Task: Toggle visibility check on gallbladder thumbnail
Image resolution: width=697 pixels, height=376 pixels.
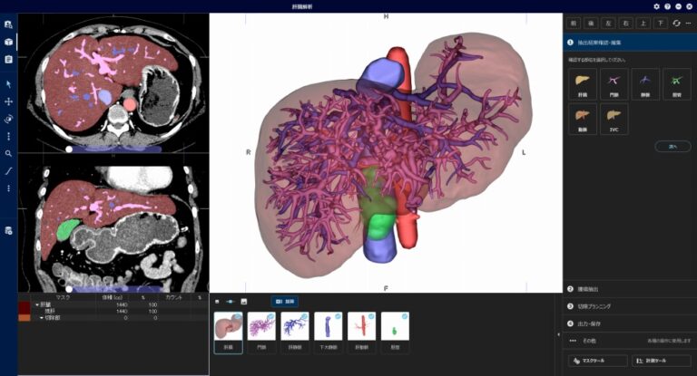Action: [404, 317]
